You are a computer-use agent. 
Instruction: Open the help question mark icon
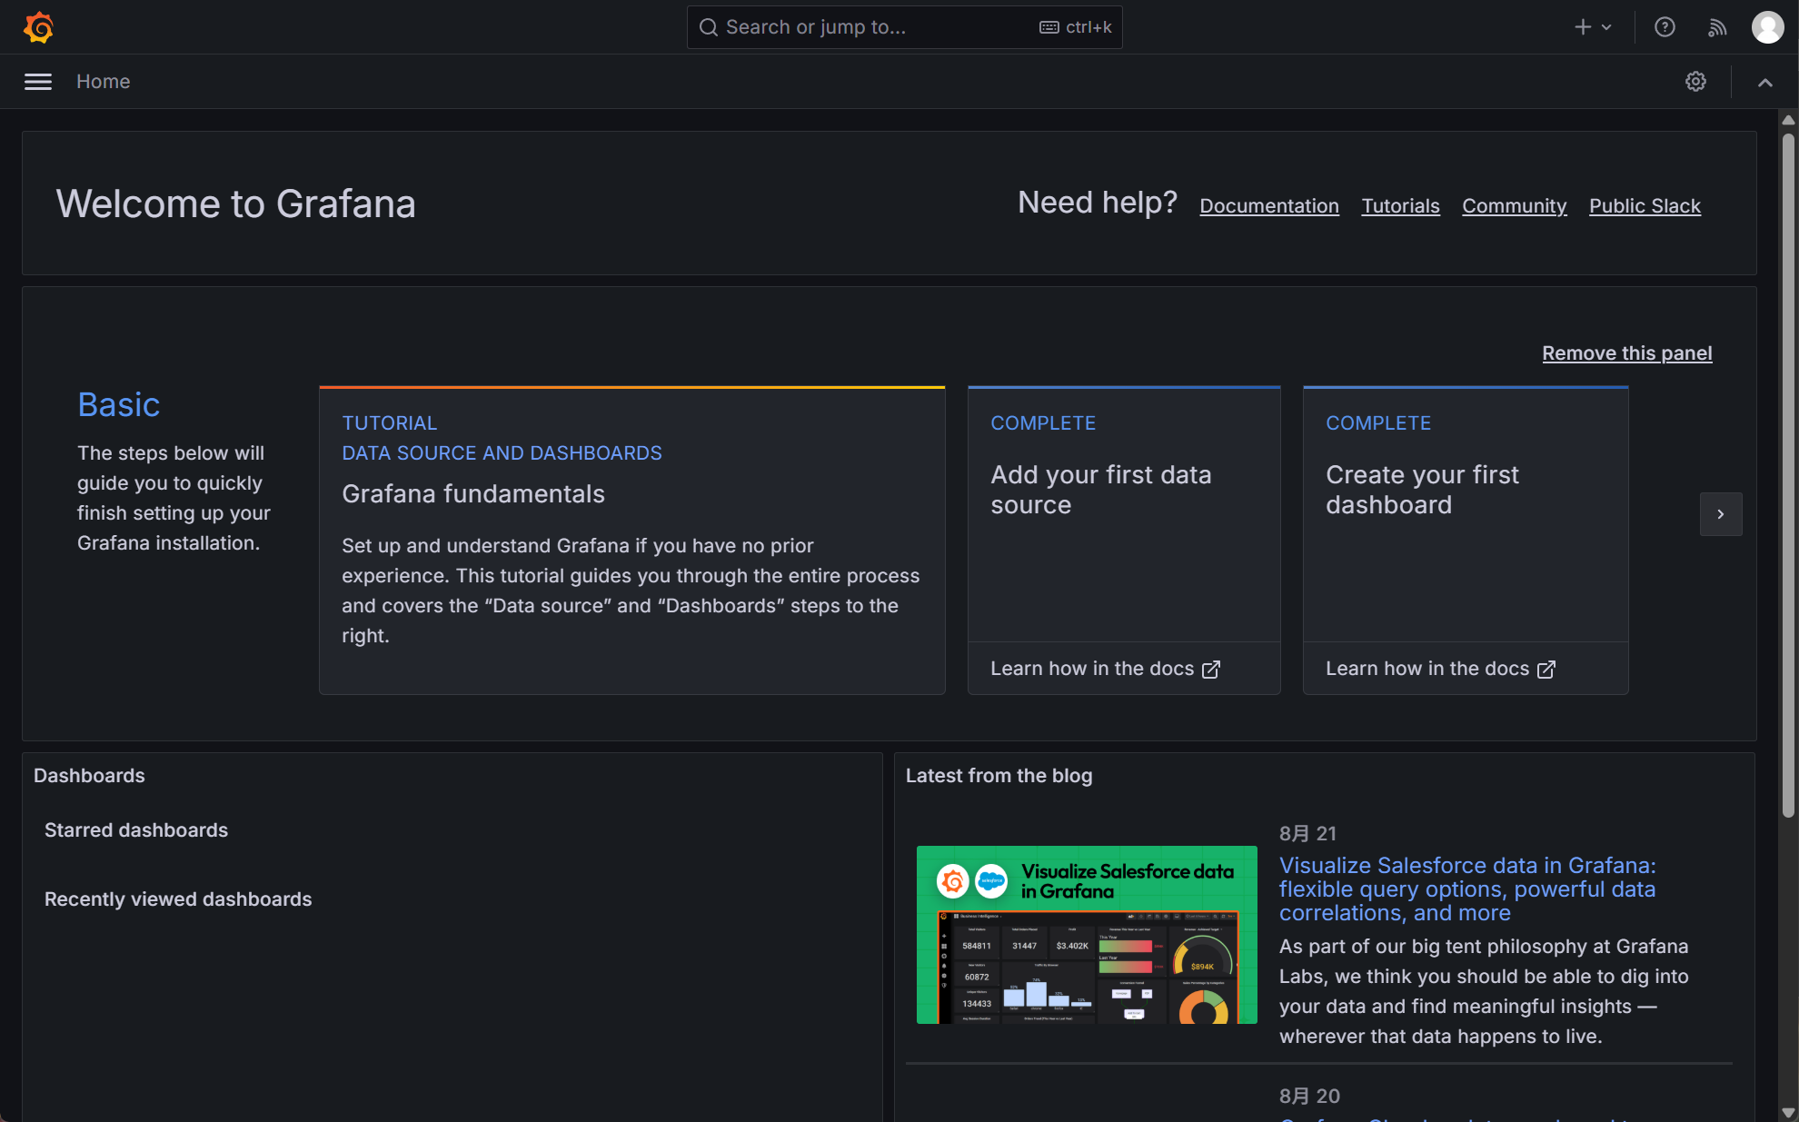pos(1665,27)
